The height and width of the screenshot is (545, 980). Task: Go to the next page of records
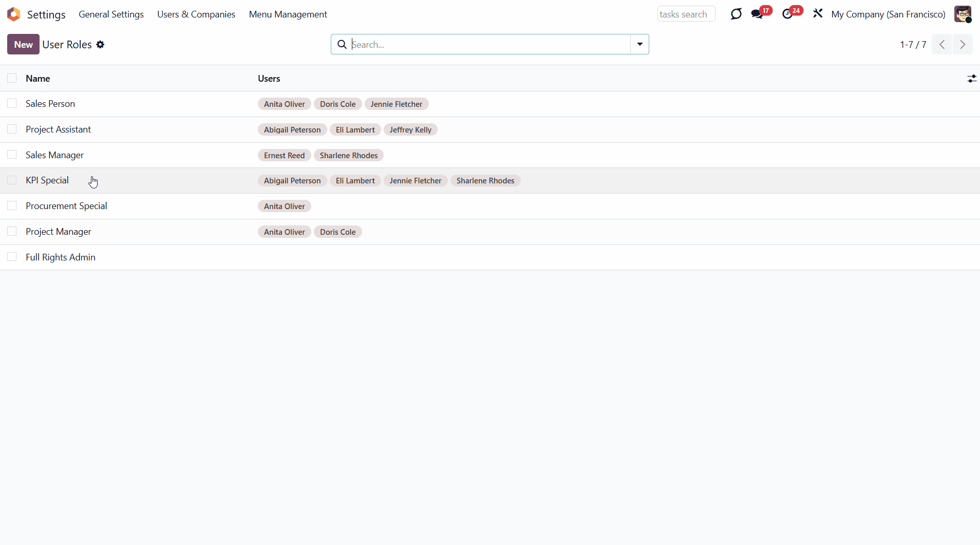click(x=963, y=45)
